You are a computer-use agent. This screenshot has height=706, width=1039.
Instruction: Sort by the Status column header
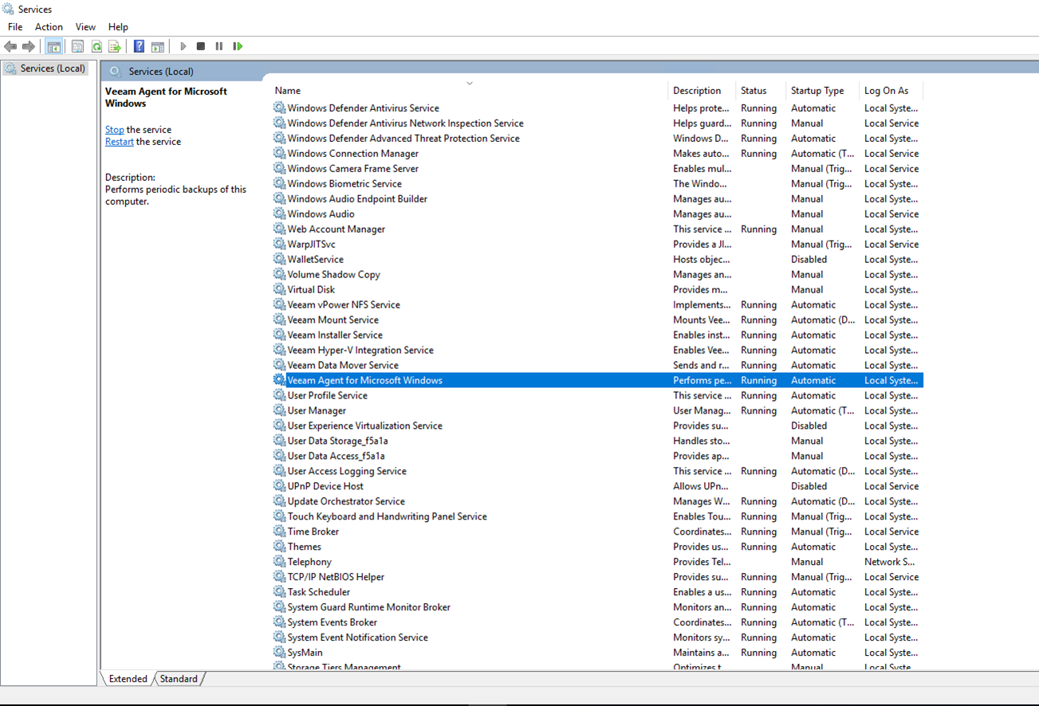pos(761,91)
